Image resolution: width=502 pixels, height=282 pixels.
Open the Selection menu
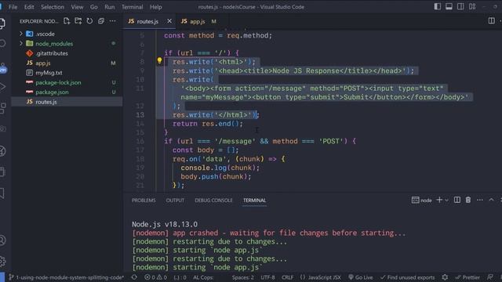(53, 7)
